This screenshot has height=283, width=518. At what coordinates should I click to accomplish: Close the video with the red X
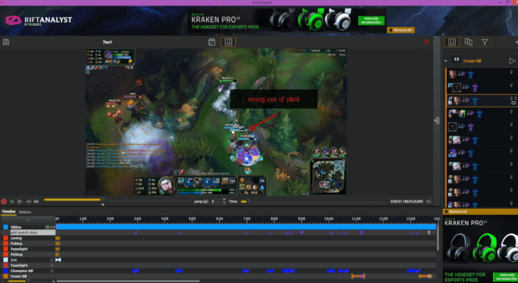427,42
